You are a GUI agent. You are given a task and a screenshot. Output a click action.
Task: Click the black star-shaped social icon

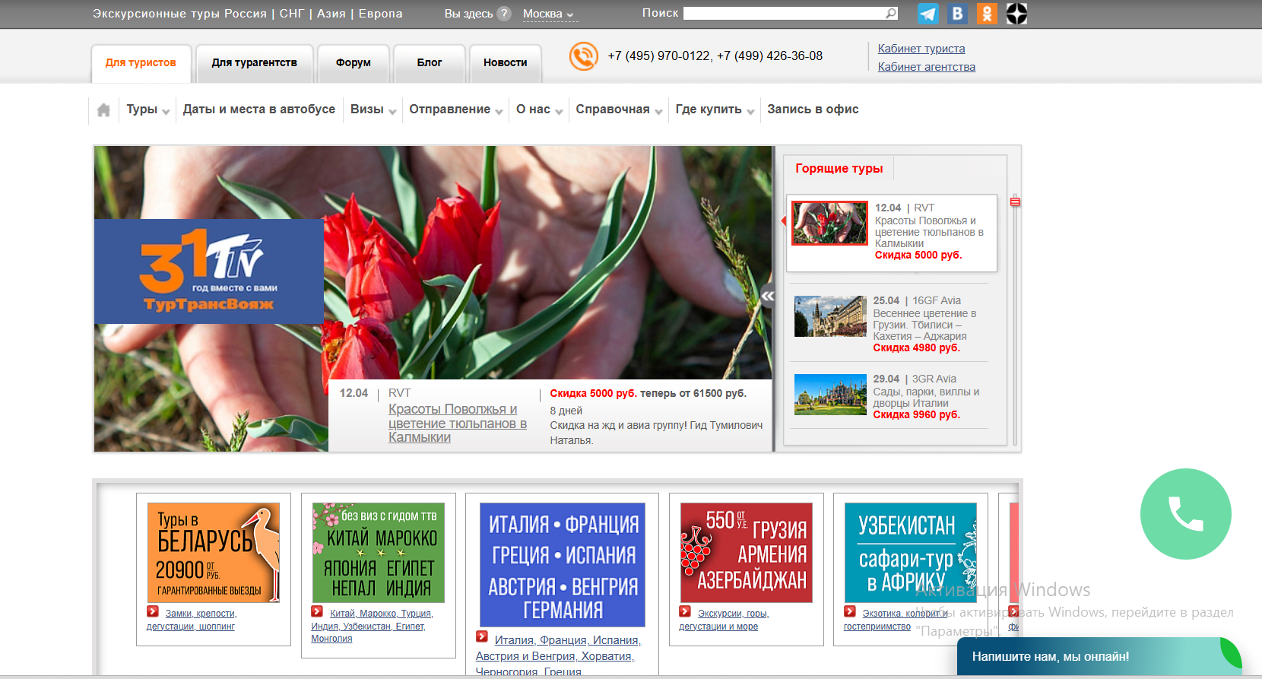pyautogui.click(x=1016, y=14)
